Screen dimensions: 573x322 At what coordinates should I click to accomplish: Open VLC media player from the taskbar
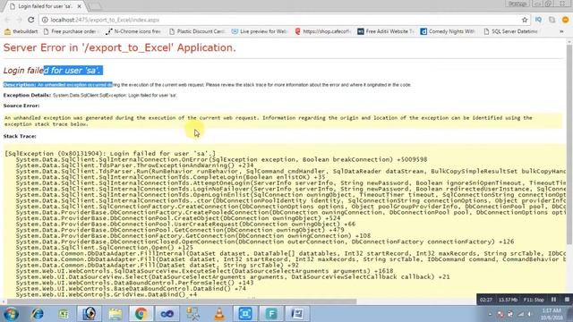click(x=219, y=314)
